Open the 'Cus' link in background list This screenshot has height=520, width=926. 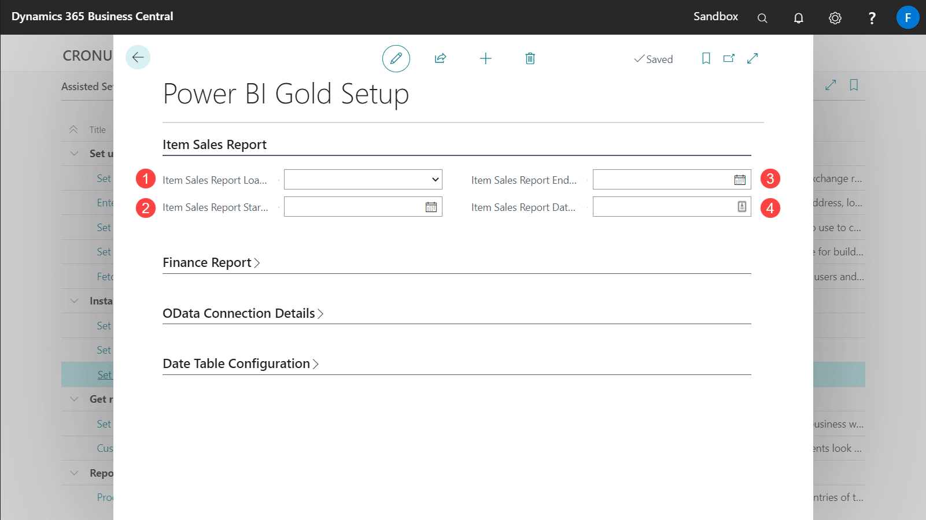pos(105,448)
